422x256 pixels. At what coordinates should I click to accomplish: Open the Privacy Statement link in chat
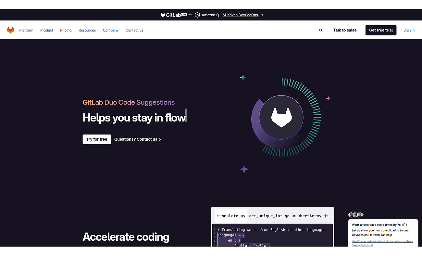[x=362, y=245]
